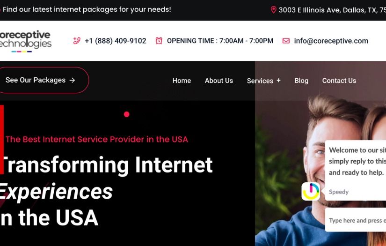Go to the Home page
386x246 pixels.
point(182,81)
